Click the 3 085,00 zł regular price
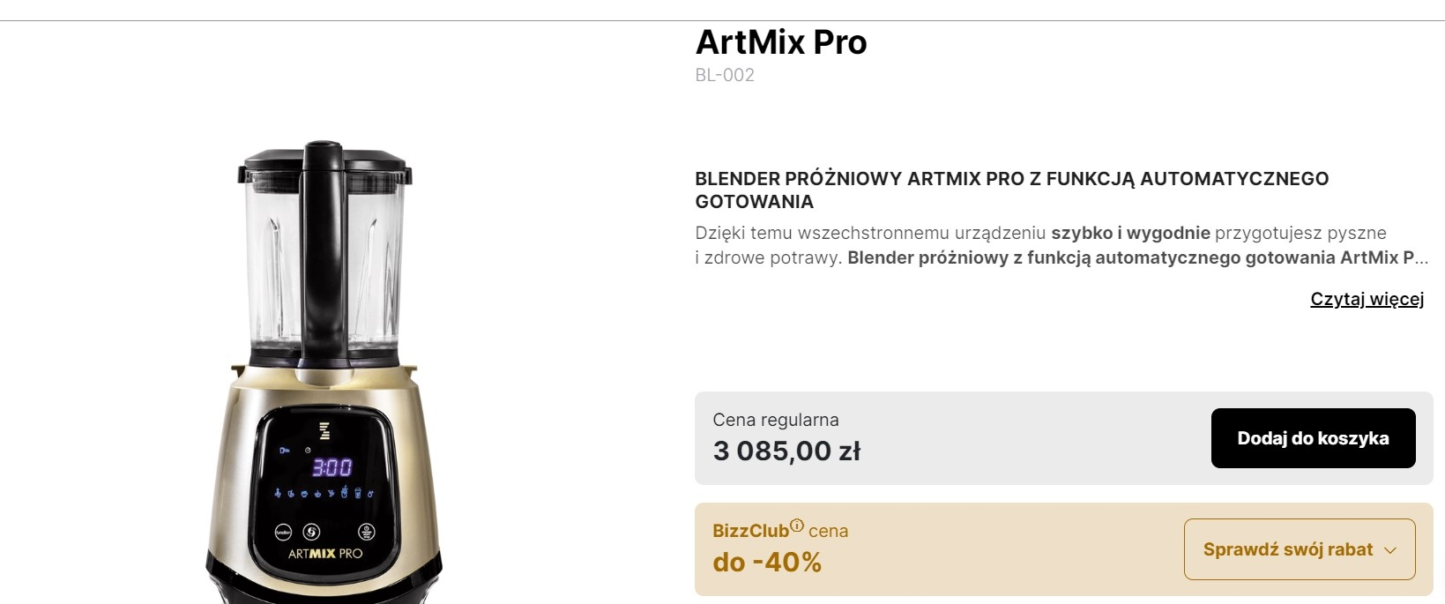 tap(786, 451)
